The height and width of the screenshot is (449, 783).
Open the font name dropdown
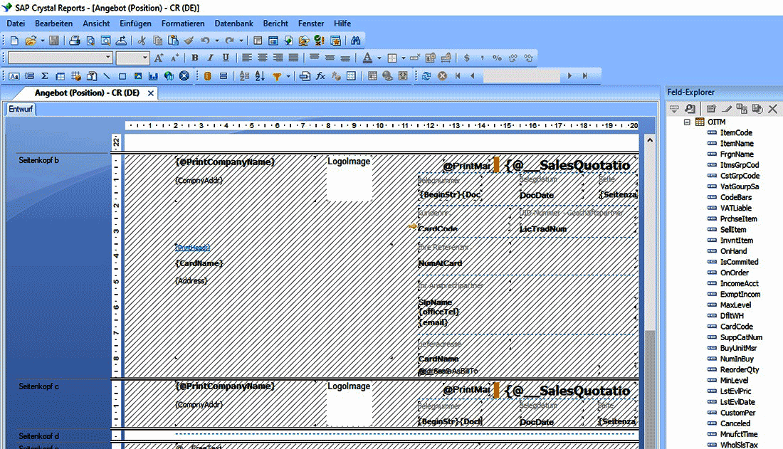tap(108, 58)
